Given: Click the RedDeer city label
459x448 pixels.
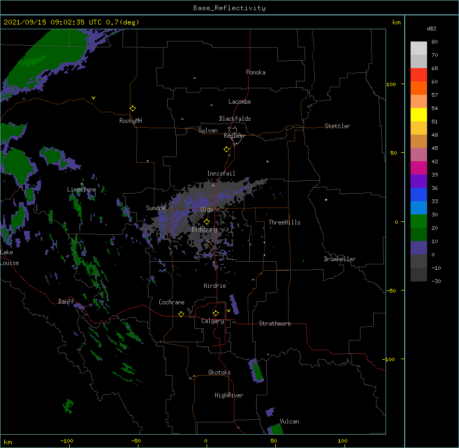Looking at the screenshot, I should point(234,136).
